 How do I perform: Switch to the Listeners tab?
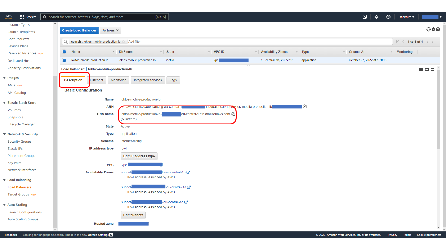(x=97, y=80)
